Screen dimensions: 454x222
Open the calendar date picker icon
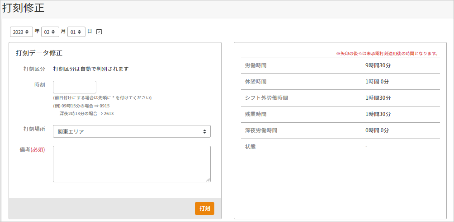99,32
